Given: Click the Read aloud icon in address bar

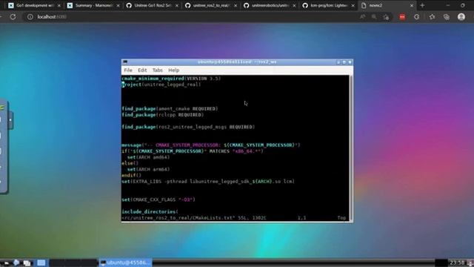Looking at the screenshot, I should click(362, 17).
